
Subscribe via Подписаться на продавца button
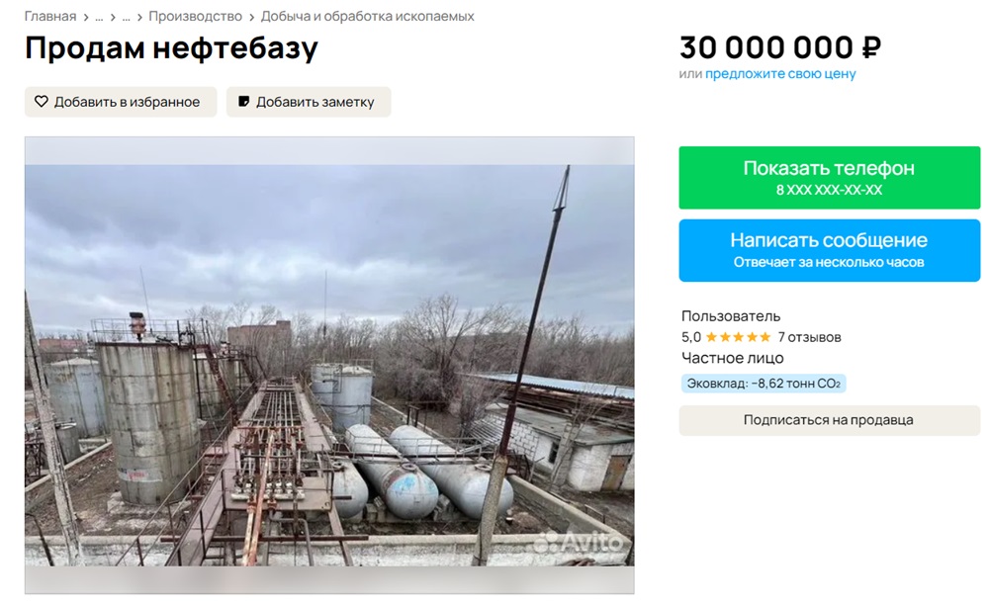click(829, 420)
